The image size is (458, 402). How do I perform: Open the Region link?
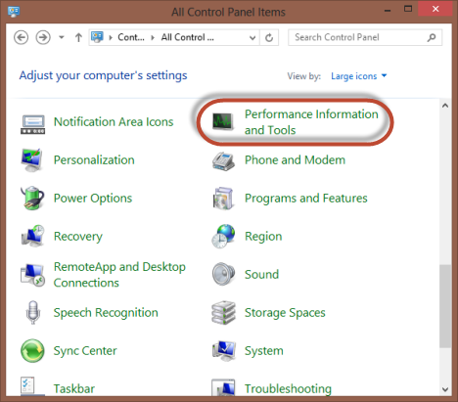tap(263, 237)
